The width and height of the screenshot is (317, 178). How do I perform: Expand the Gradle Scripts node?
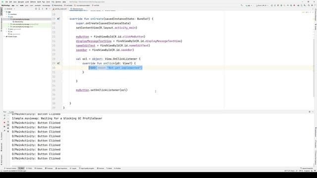4,37
